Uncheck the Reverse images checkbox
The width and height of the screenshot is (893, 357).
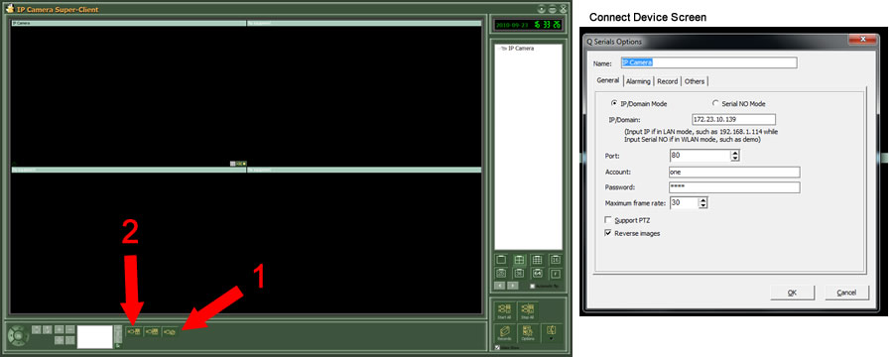[x=608, y=233]
